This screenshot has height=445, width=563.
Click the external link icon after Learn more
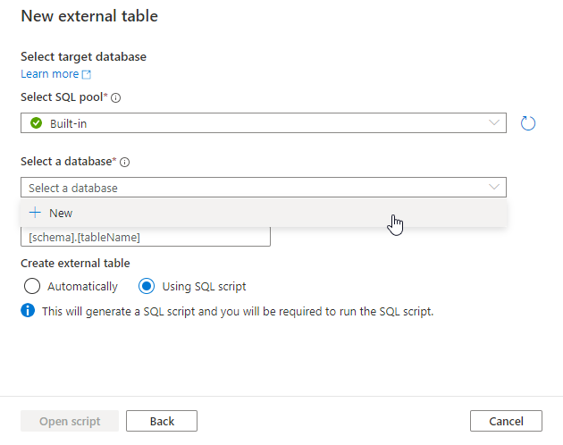pos(87,74)
